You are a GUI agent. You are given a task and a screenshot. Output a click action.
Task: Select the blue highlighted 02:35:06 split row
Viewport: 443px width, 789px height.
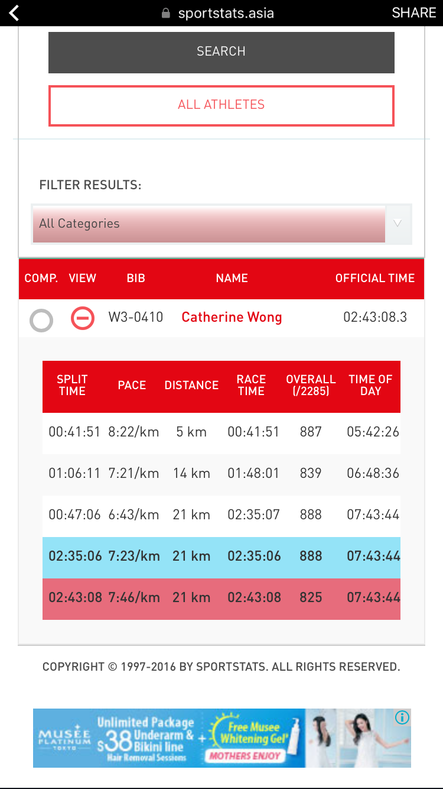click(x=221, y=557)
